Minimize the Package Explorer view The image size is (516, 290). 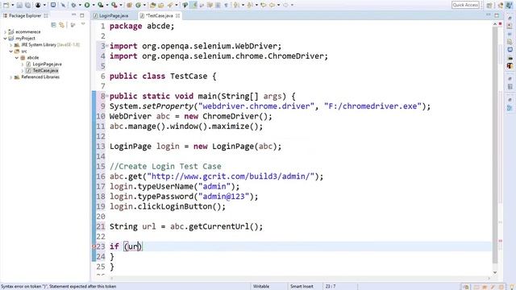pos(73,15)
